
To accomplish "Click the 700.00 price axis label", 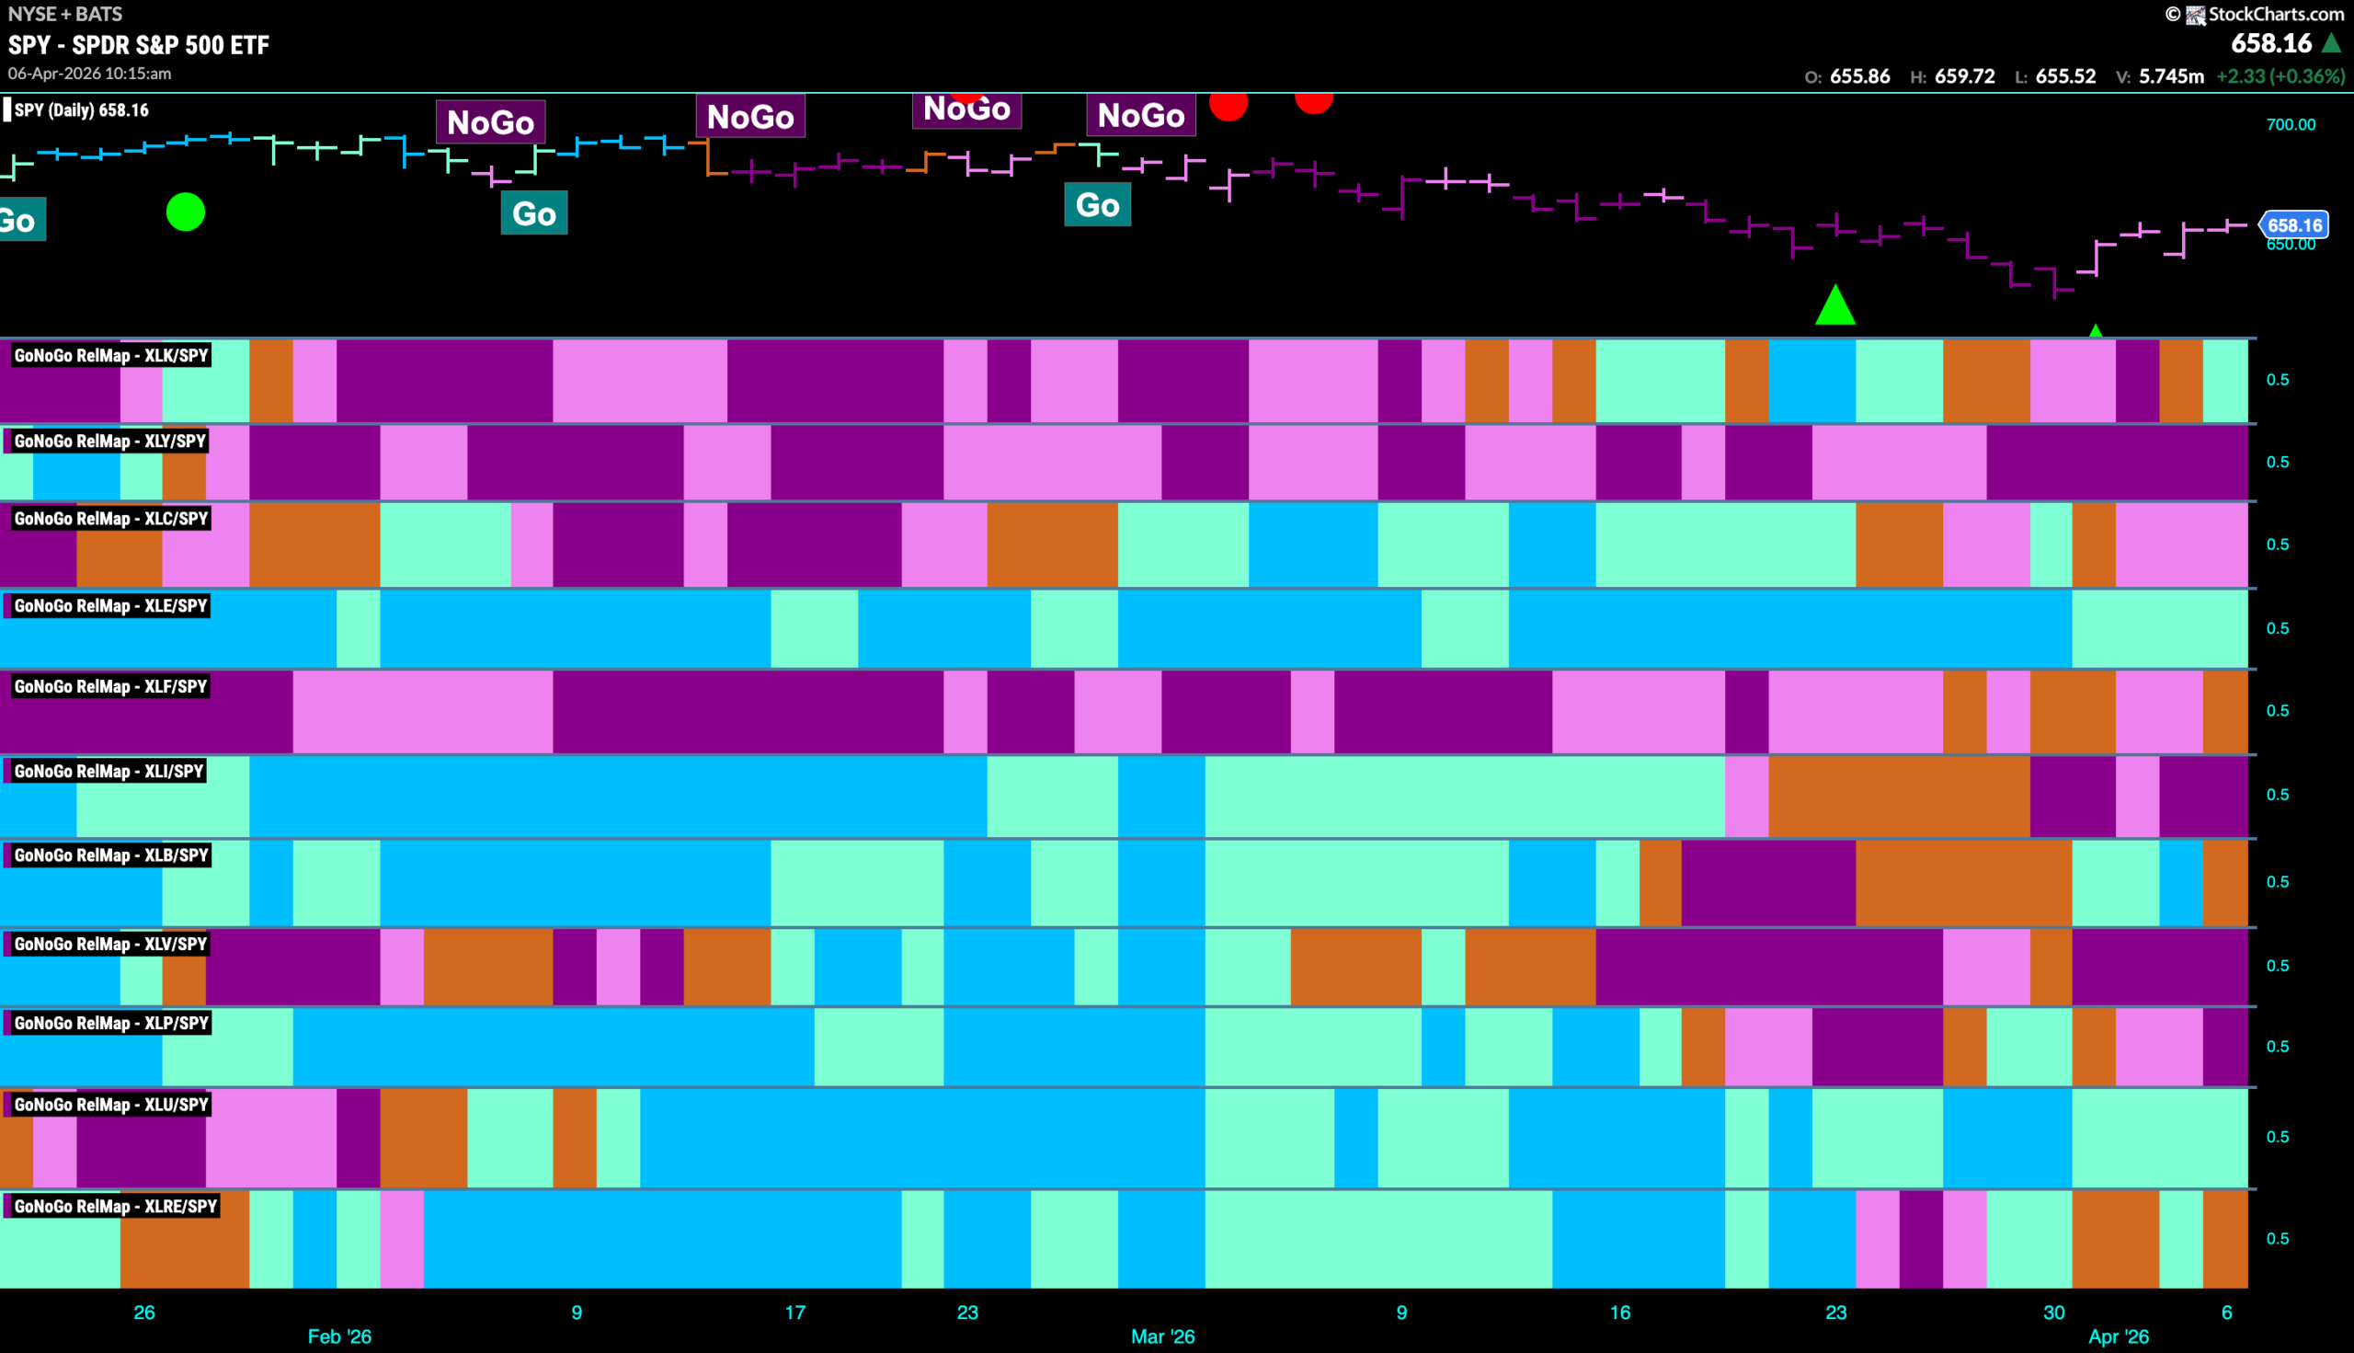I will [2291, 124].
